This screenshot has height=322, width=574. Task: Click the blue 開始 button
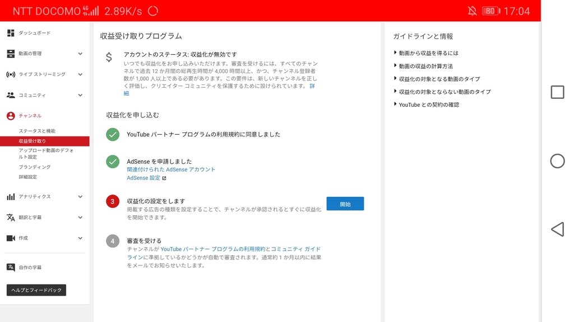[x=345, y=203]
